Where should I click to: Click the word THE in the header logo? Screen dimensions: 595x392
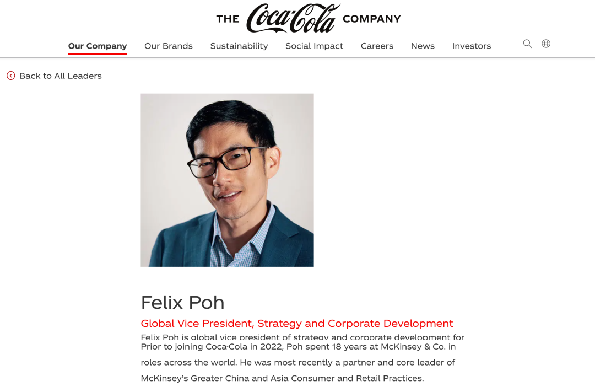pyautogui.click(x=228, y=19)
